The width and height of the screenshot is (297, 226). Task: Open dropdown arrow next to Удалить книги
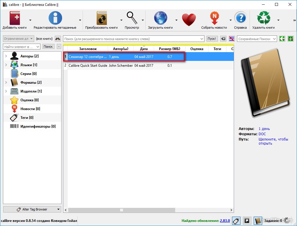coord(279,20)
